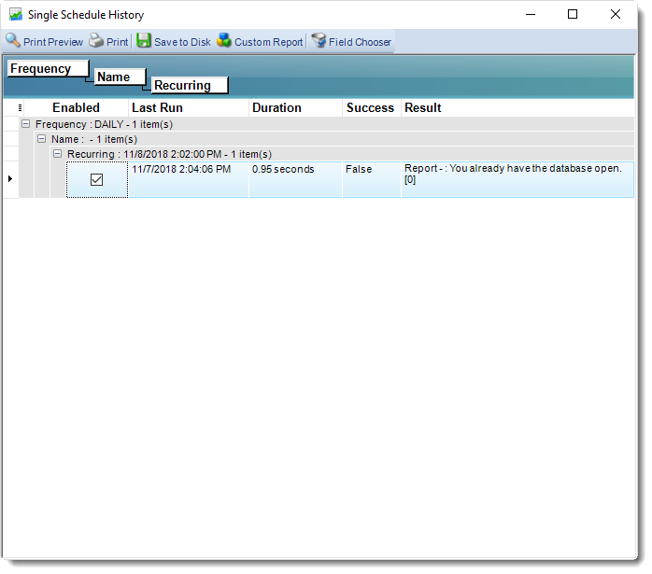Select the False success cell
652x574 pixels.
click(372, 179)
